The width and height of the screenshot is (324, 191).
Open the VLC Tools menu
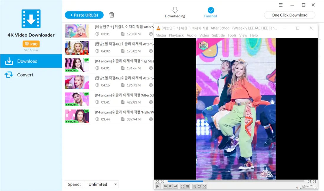[232, 35]
